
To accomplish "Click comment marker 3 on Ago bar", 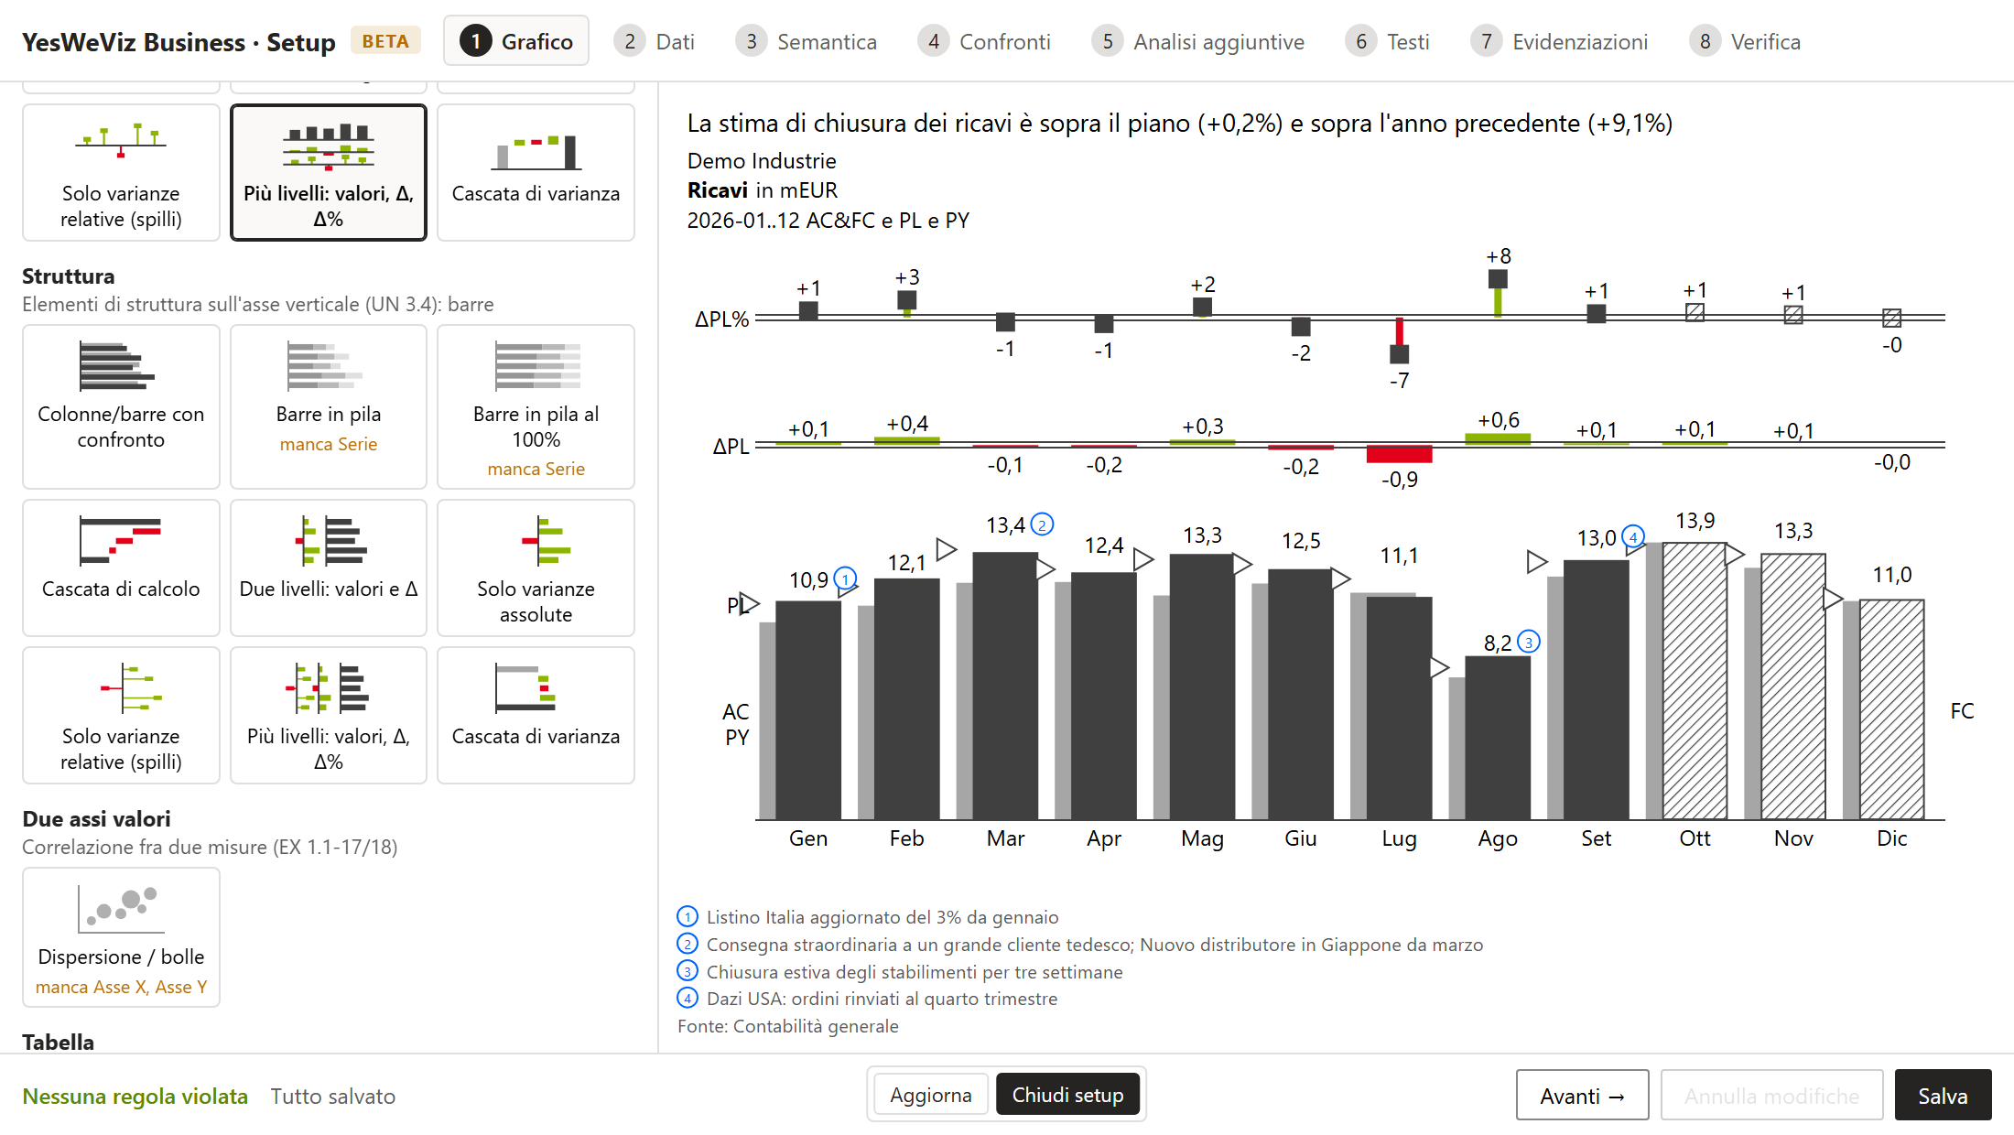I will (x=1528, y=642).
